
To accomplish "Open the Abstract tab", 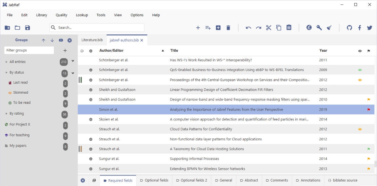I will point(249,181).
